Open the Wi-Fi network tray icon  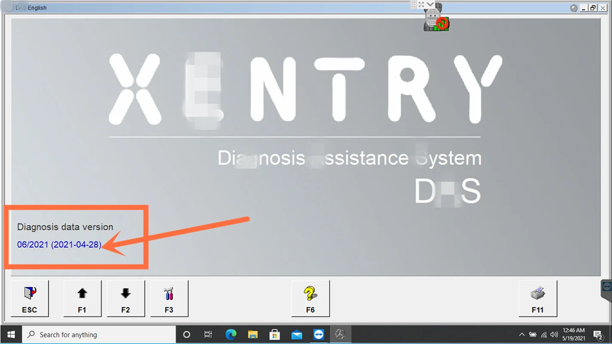[544, 335]
